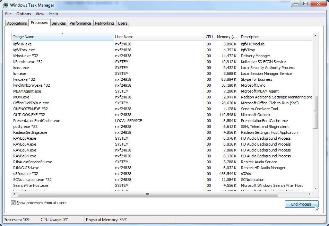Maximize the Task Manager window
The width and height of the screenshot is (329, 226).
305,3
